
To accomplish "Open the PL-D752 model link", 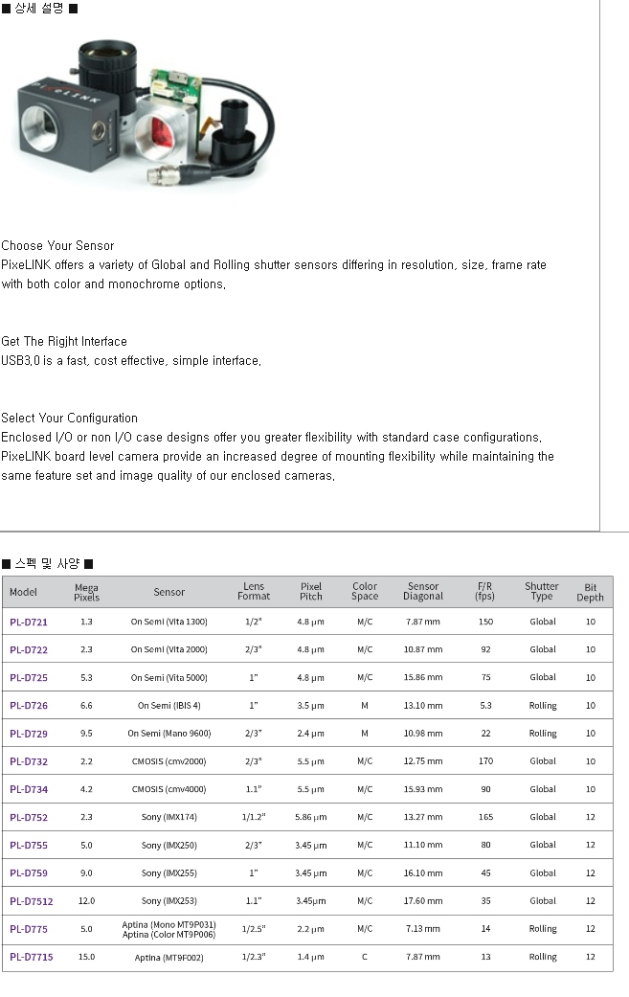I will pyautogui.click(x=29, y=818).
